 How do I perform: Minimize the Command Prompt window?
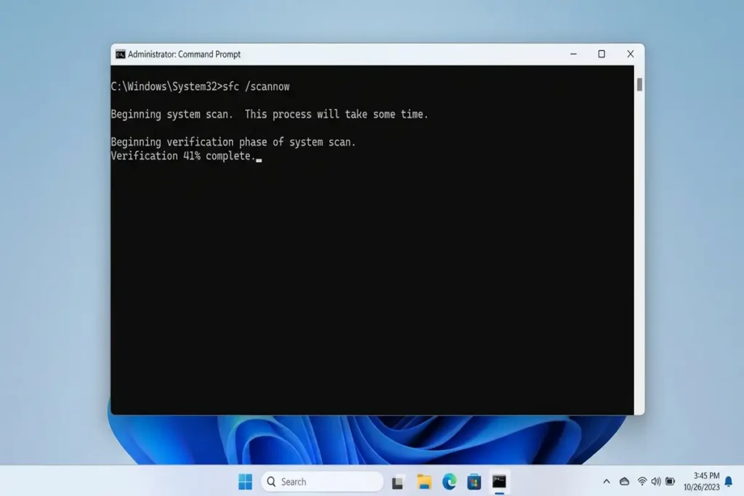click(x=573, y=54)
